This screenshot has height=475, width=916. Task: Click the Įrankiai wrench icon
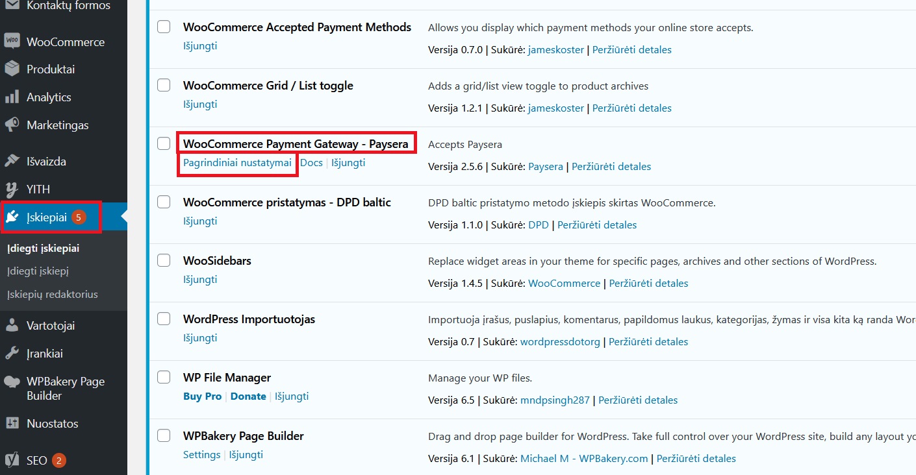(x=12, y=353)
